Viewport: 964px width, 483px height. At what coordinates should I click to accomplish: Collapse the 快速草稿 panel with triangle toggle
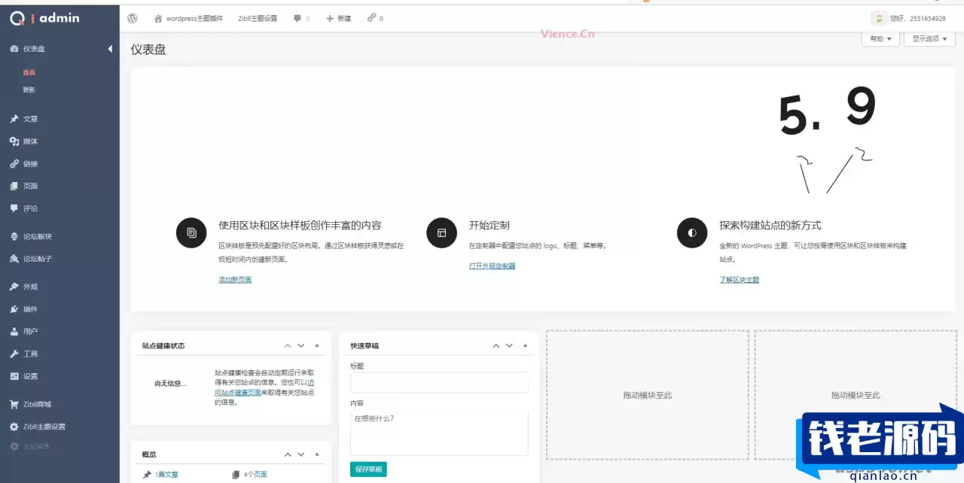point(526,345)
